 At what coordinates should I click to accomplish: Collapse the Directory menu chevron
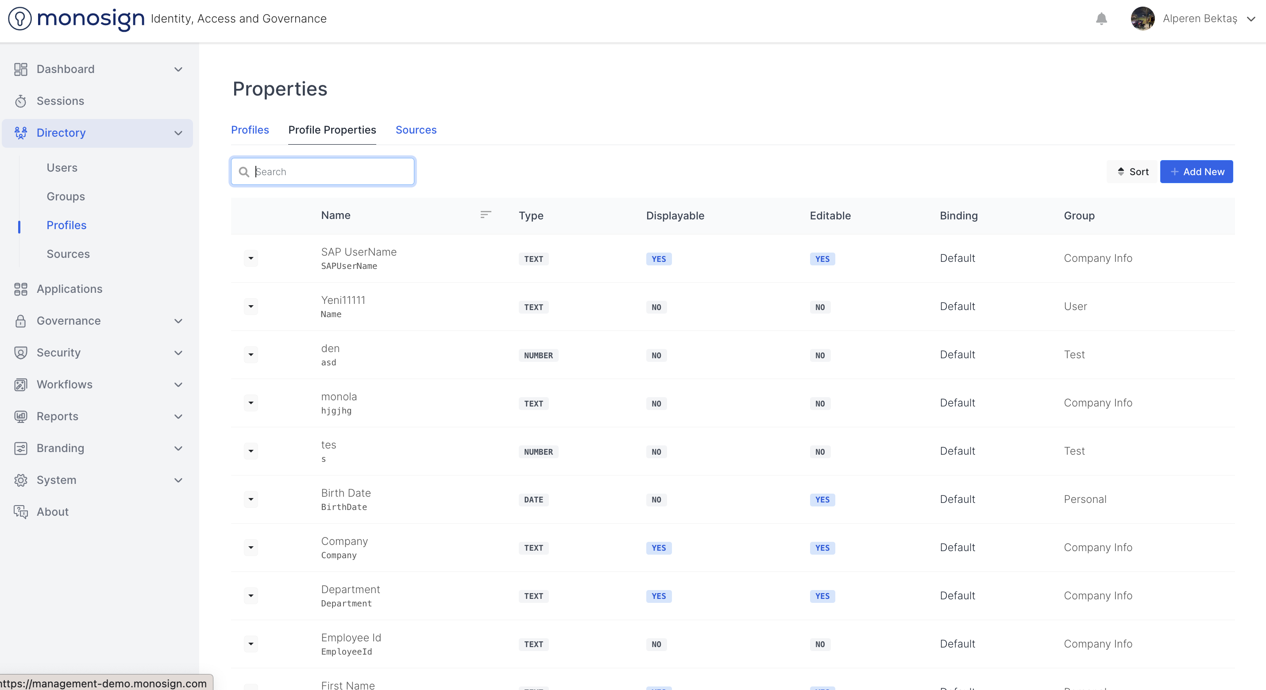[x=178, y=133]
